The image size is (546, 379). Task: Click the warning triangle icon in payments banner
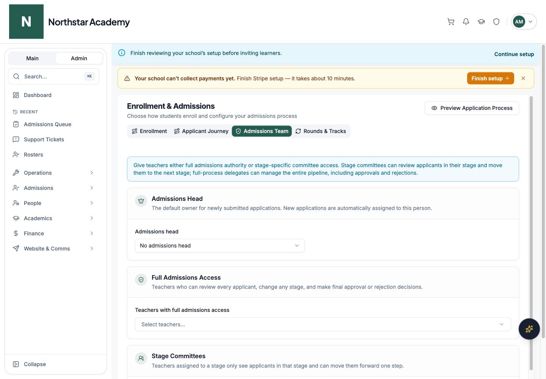[x=127, y=78]
